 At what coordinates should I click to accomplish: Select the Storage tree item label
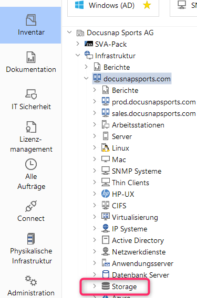pos(125,286)
